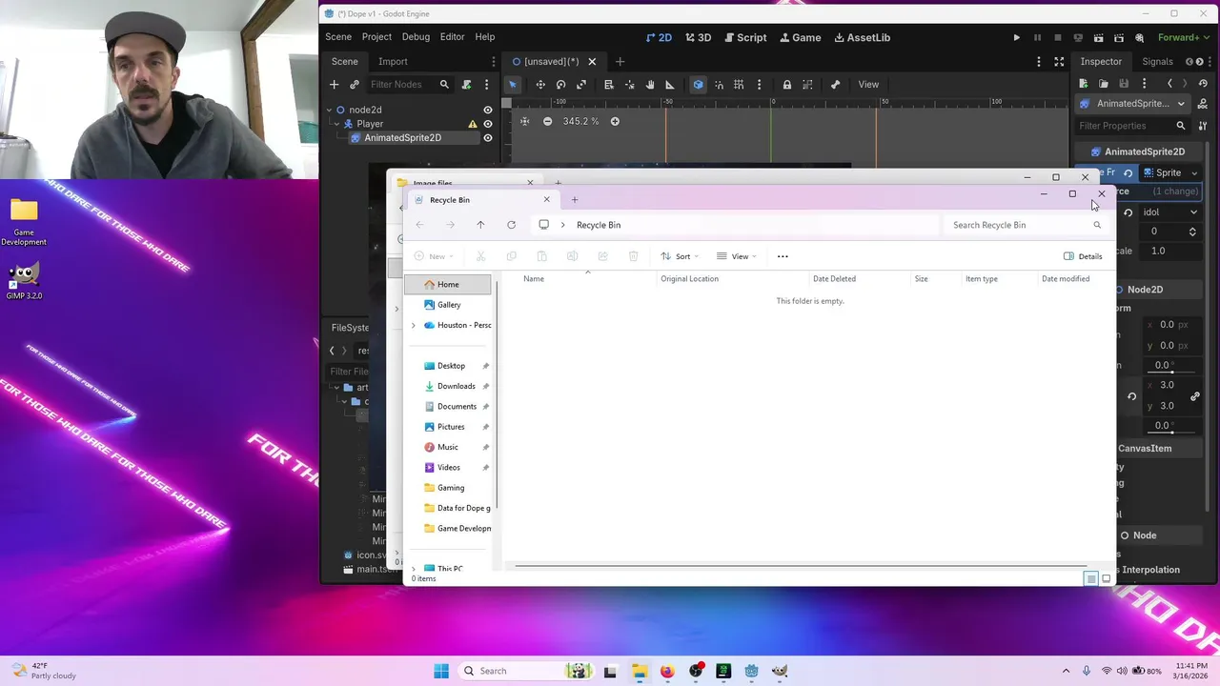The width and height of the screenshot is (1220, 686).
Task: Zoom in with the plus icon in viewport
Action: [x=615, y=121]
